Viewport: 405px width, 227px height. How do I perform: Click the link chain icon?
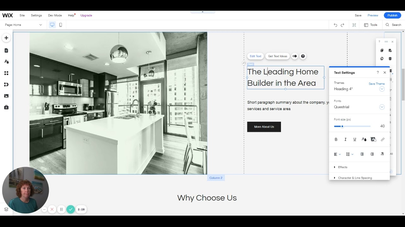coord(383,139)
